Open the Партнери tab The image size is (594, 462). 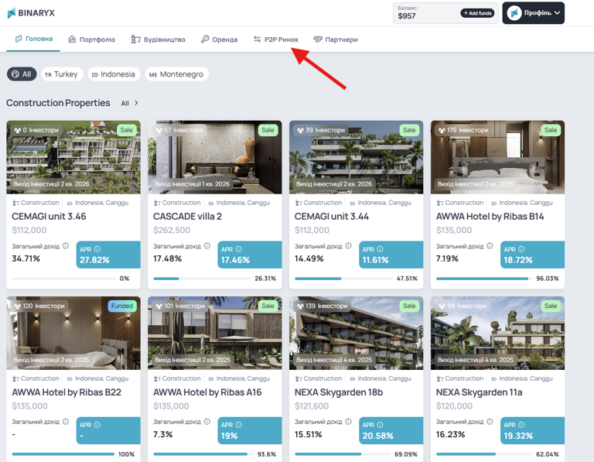tap(336, 39)
